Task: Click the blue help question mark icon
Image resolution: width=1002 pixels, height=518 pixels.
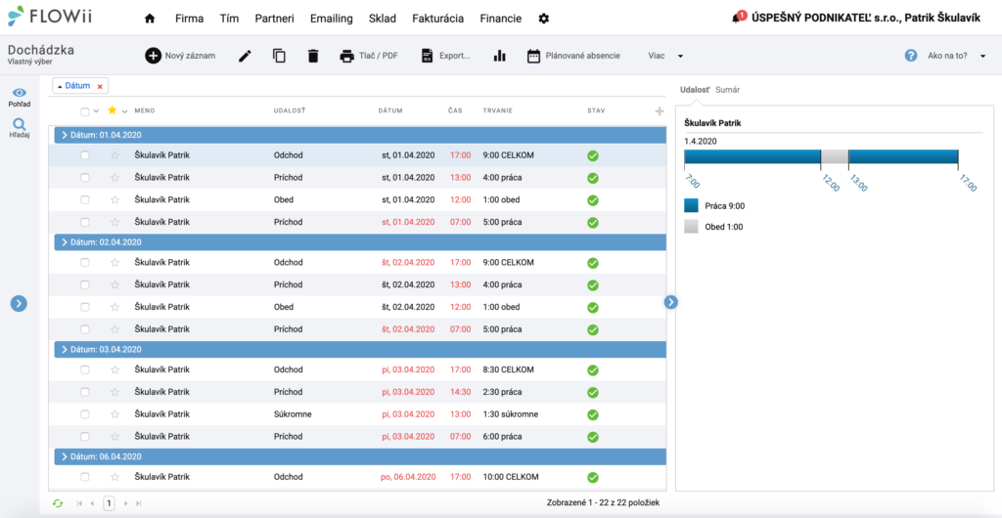Action: (x=911, y=56)
